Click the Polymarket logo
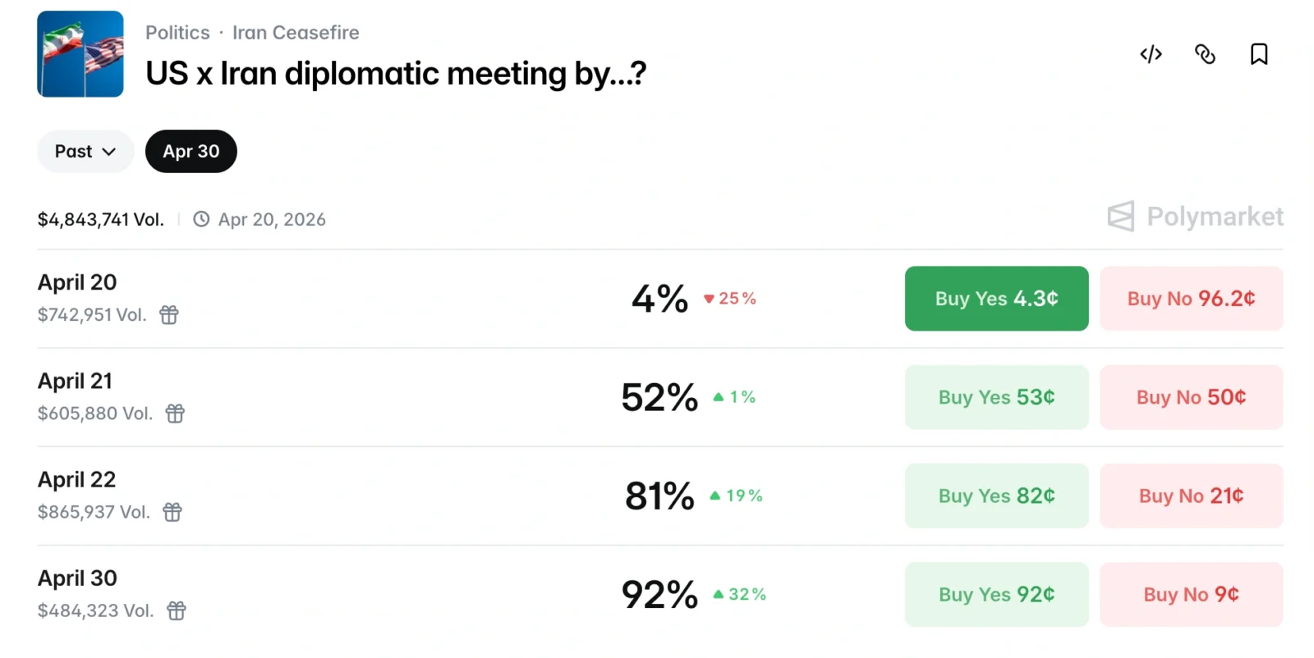The height and width of the screenshot is (658, 1314). point(1194,217)
